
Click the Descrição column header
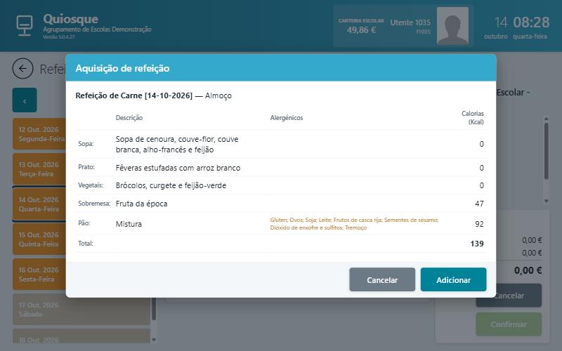pos(129,117)
